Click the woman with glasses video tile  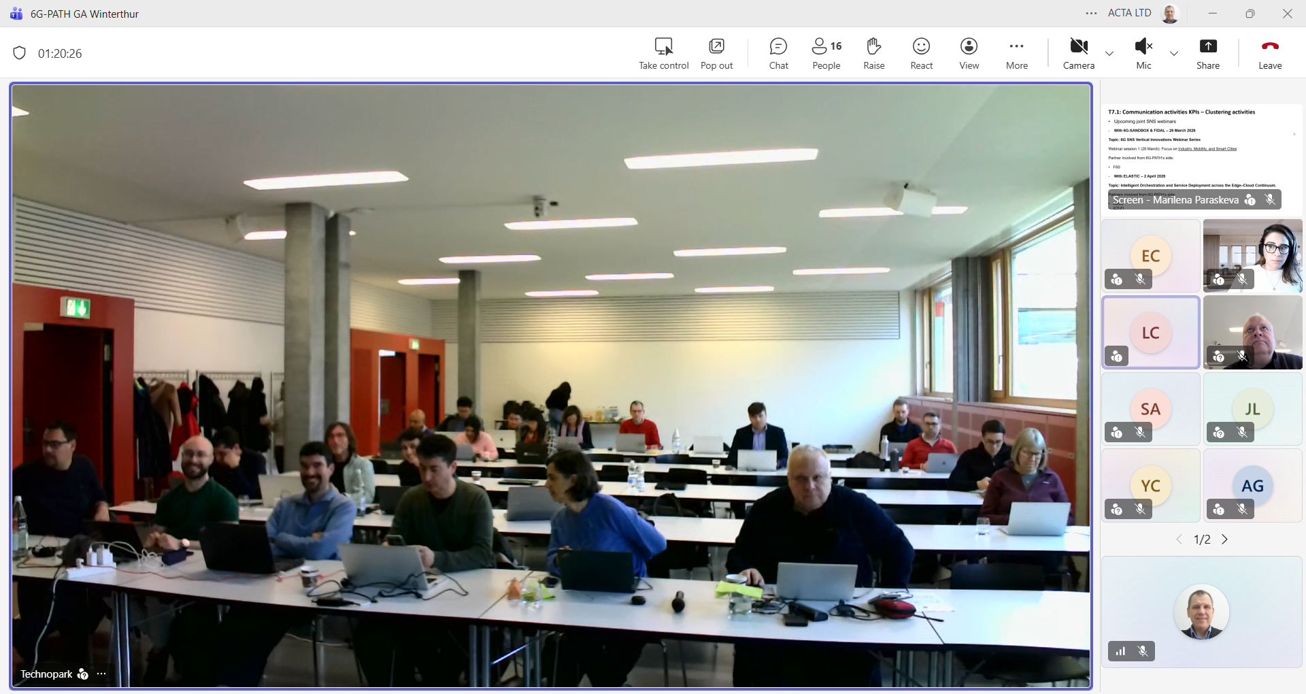[1253, 256]
